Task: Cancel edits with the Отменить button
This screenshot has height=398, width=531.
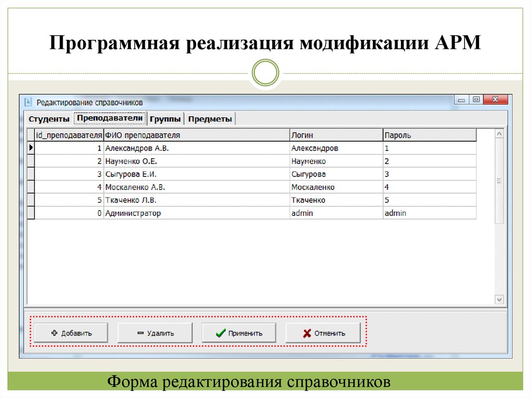Action: point(323,333)
